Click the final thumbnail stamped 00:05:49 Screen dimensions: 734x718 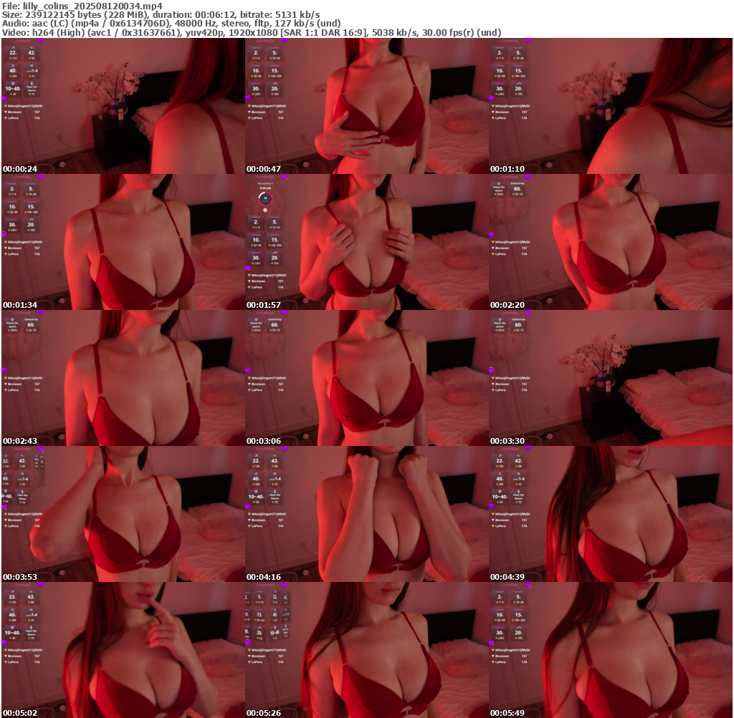tap(611, 650)
